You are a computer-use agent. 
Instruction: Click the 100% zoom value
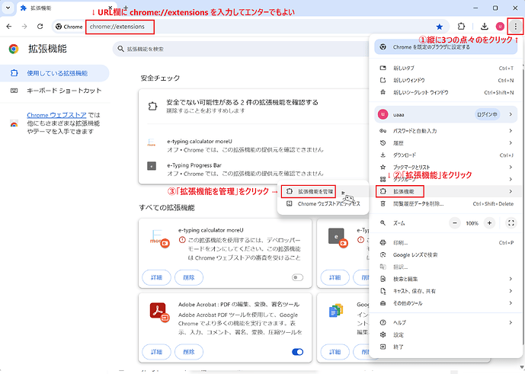click(472, 223)
